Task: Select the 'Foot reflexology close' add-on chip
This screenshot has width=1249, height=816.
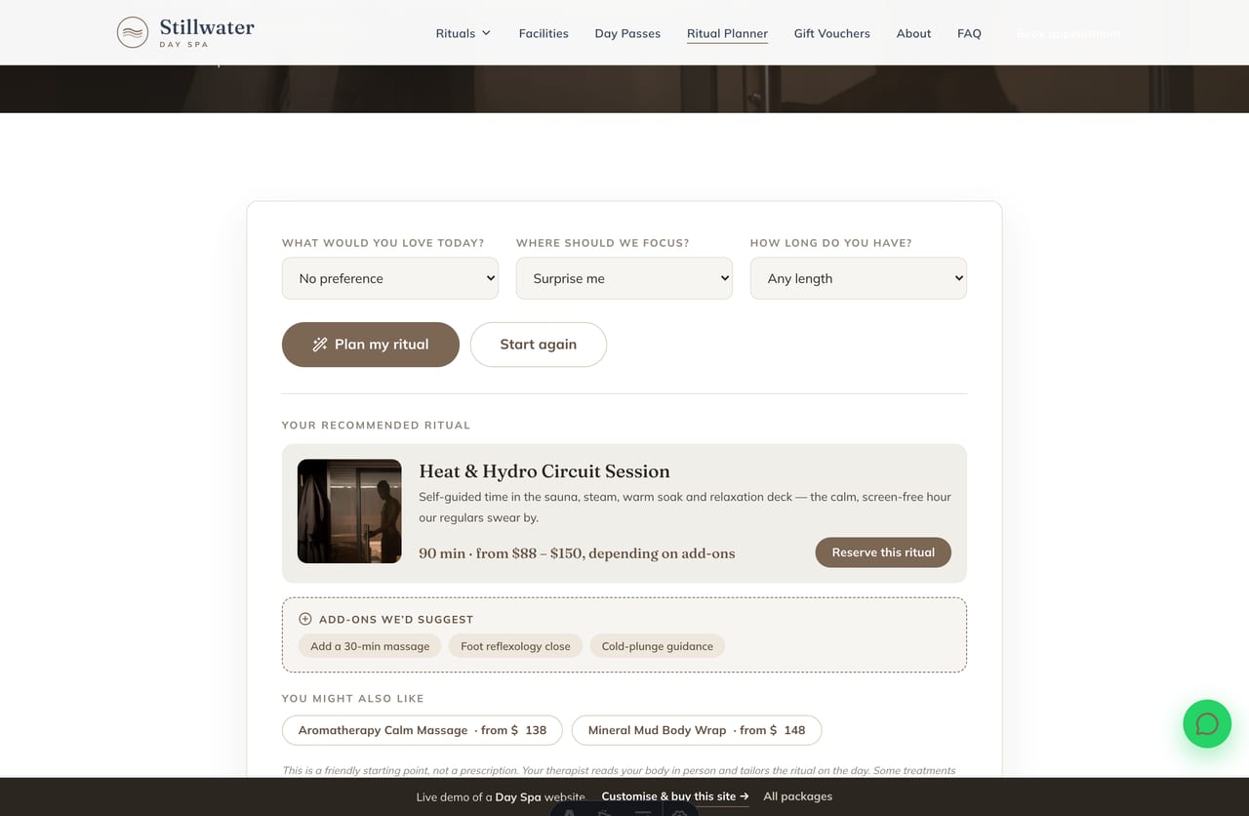Action: [x=515, y=646]
